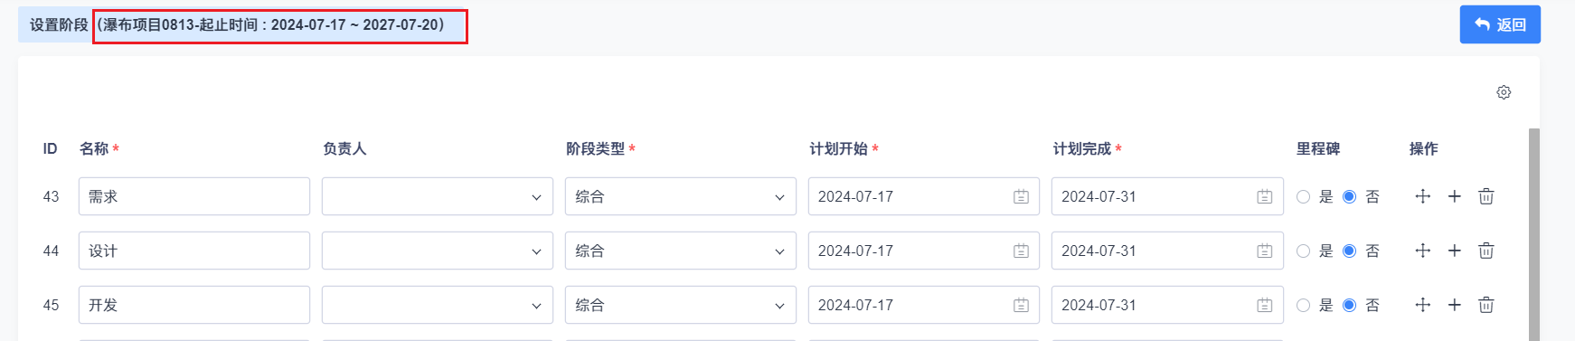Grab the move handle for 开发 row
Screen dimensions: 1575x341
[1422, 305]
